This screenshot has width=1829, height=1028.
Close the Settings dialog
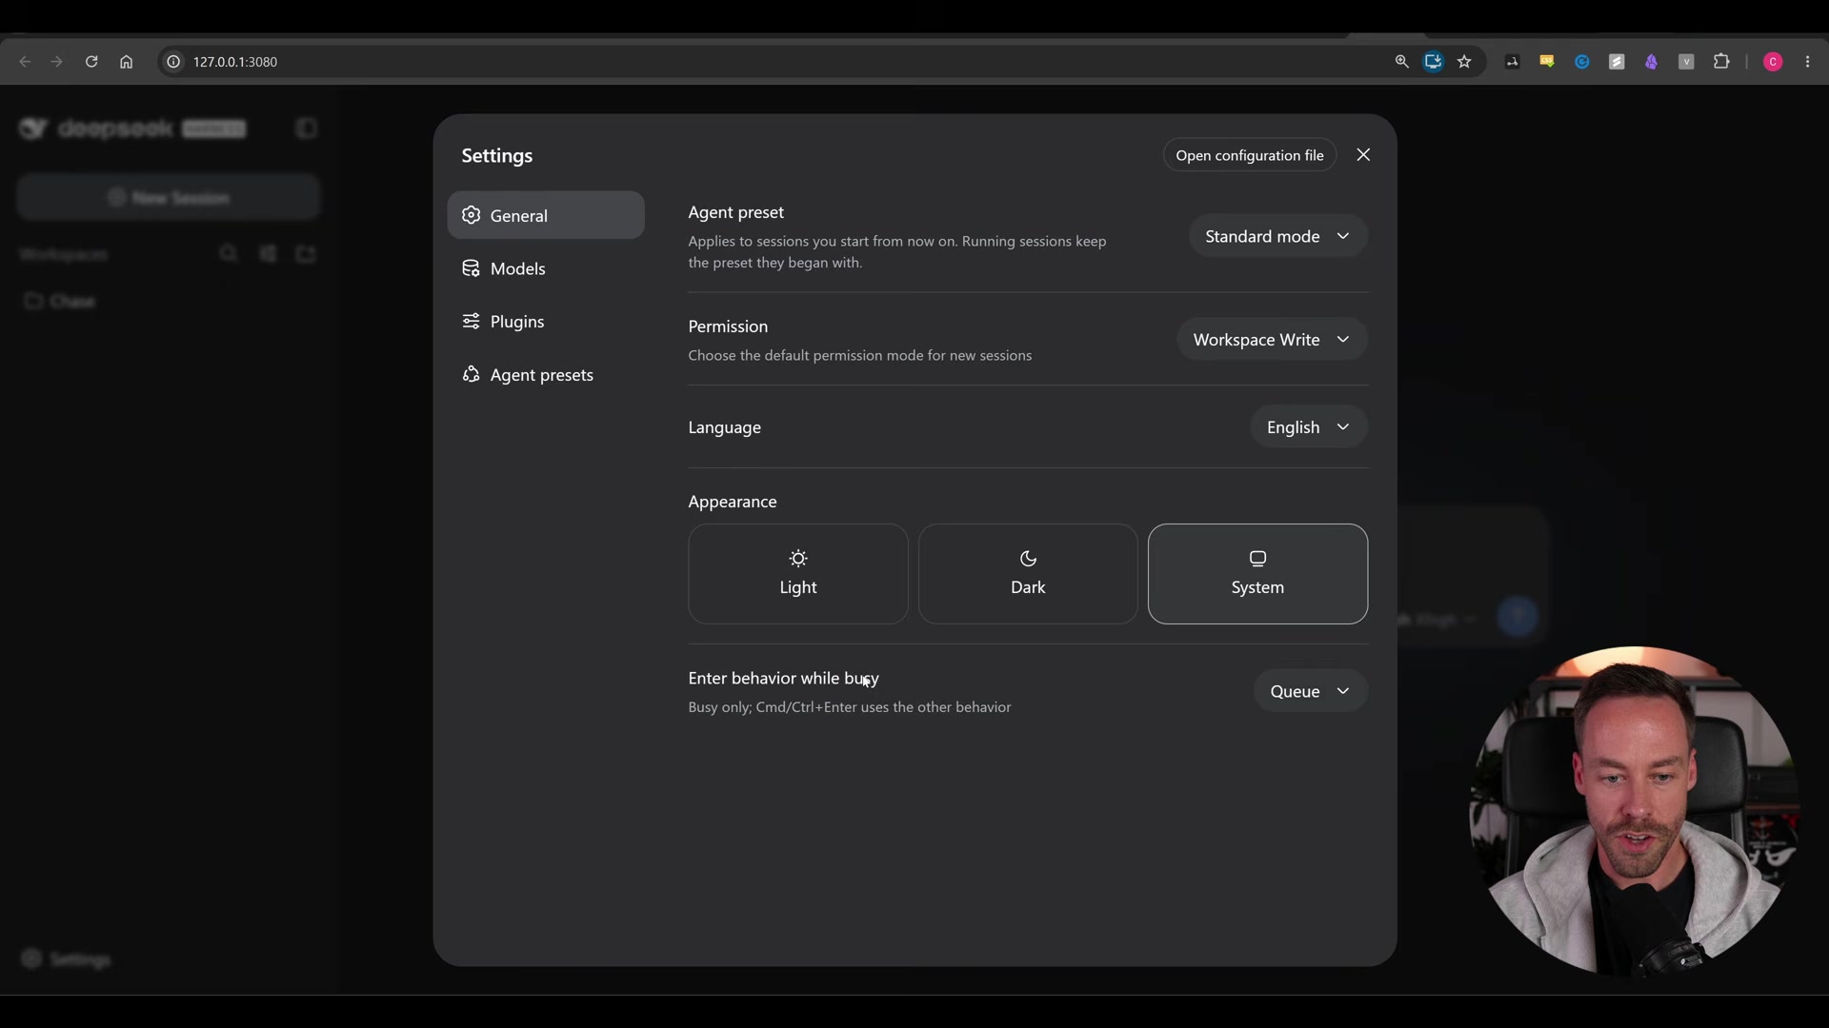pyautogui.click(x=1363, y=155)
